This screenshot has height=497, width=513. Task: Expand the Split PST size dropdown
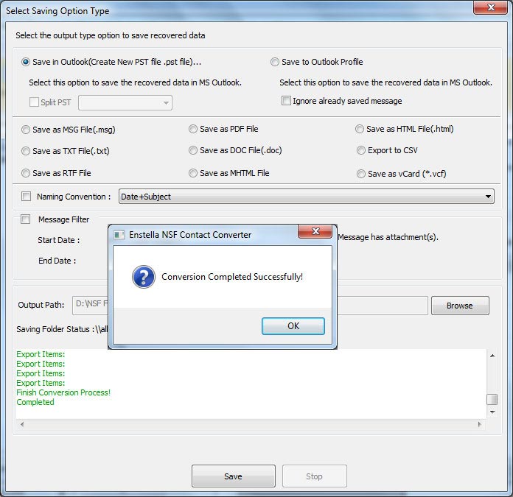tap(125, 102)
